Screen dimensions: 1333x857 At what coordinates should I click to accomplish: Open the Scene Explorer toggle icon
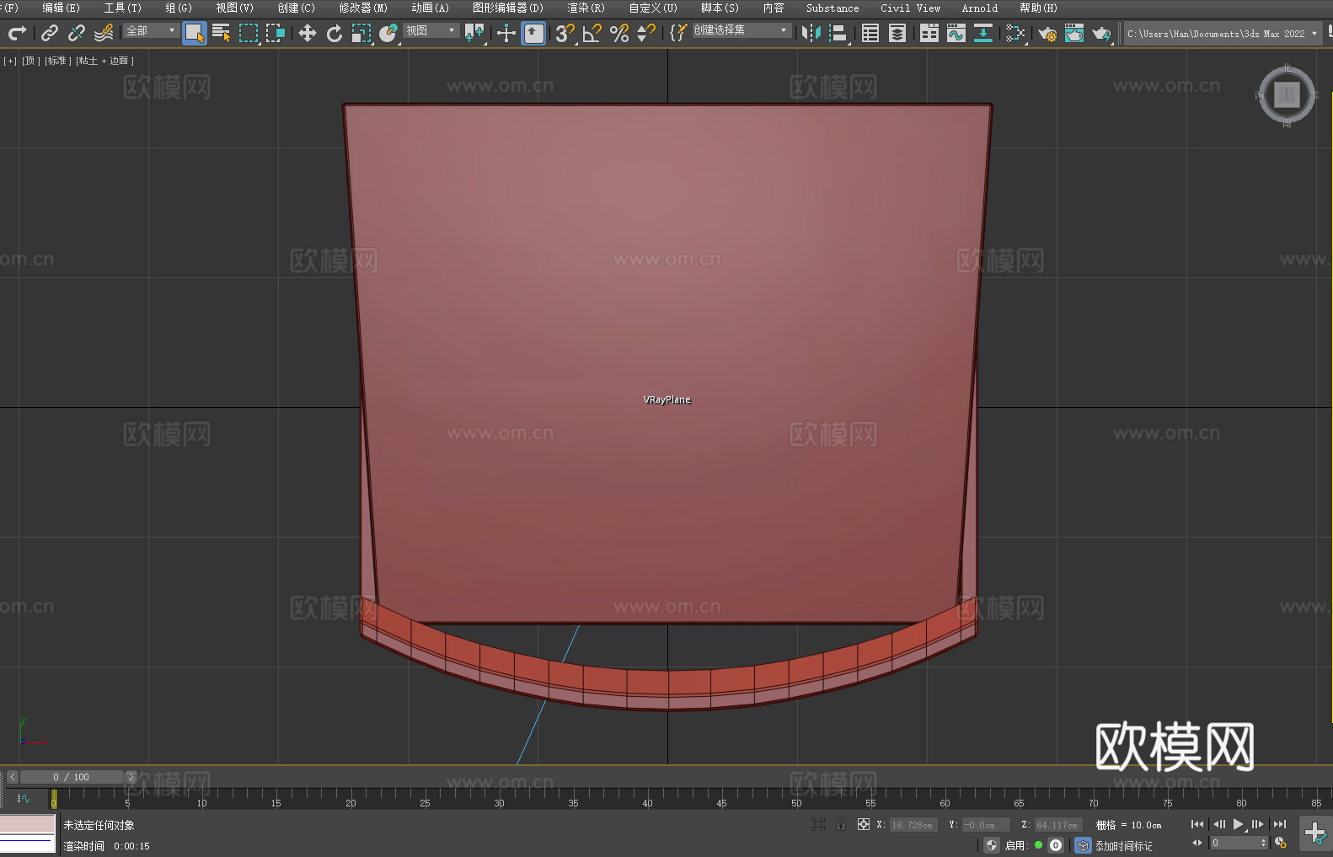(870, 33)
